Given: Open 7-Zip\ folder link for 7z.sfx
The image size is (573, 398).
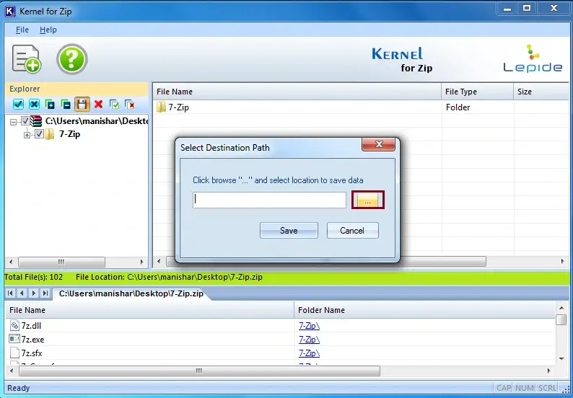Looking at the screenshot, I should click(x=309, y=353).
